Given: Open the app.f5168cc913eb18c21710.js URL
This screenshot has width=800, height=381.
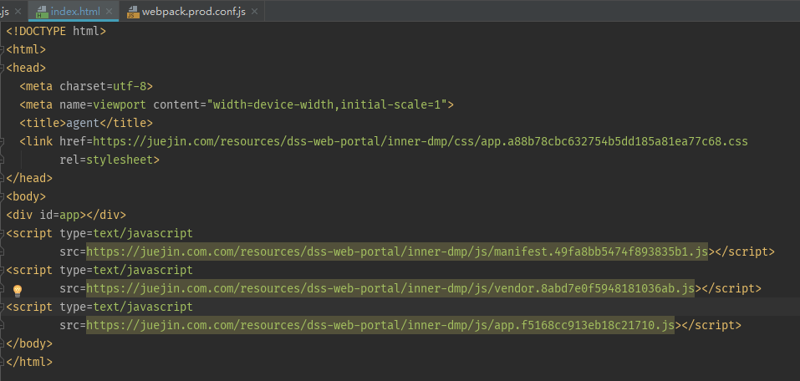Looking at the screenshot, I should coord(380,325).
